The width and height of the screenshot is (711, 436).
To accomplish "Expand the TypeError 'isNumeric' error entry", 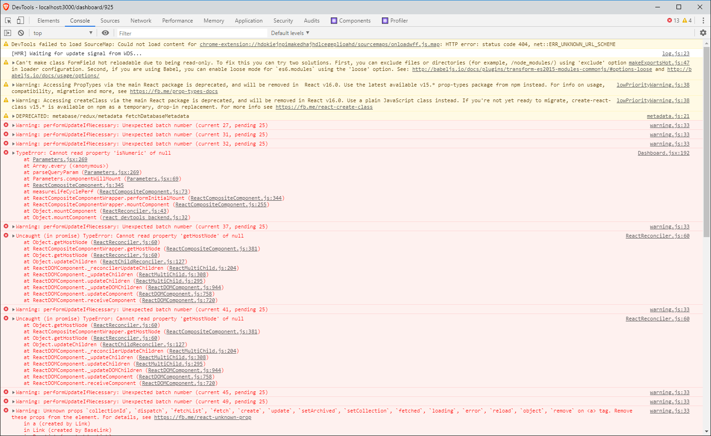I will (x=12, y=153).
